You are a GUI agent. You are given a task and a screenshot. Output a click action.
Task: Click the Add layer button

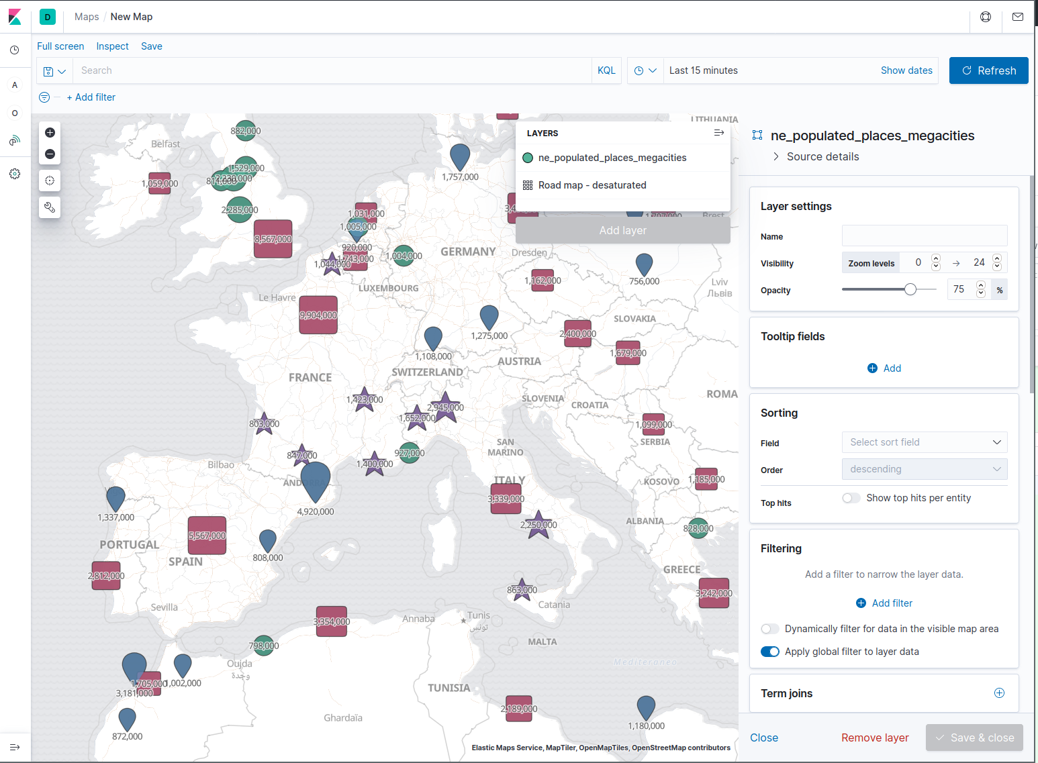[x=623, y=230]
